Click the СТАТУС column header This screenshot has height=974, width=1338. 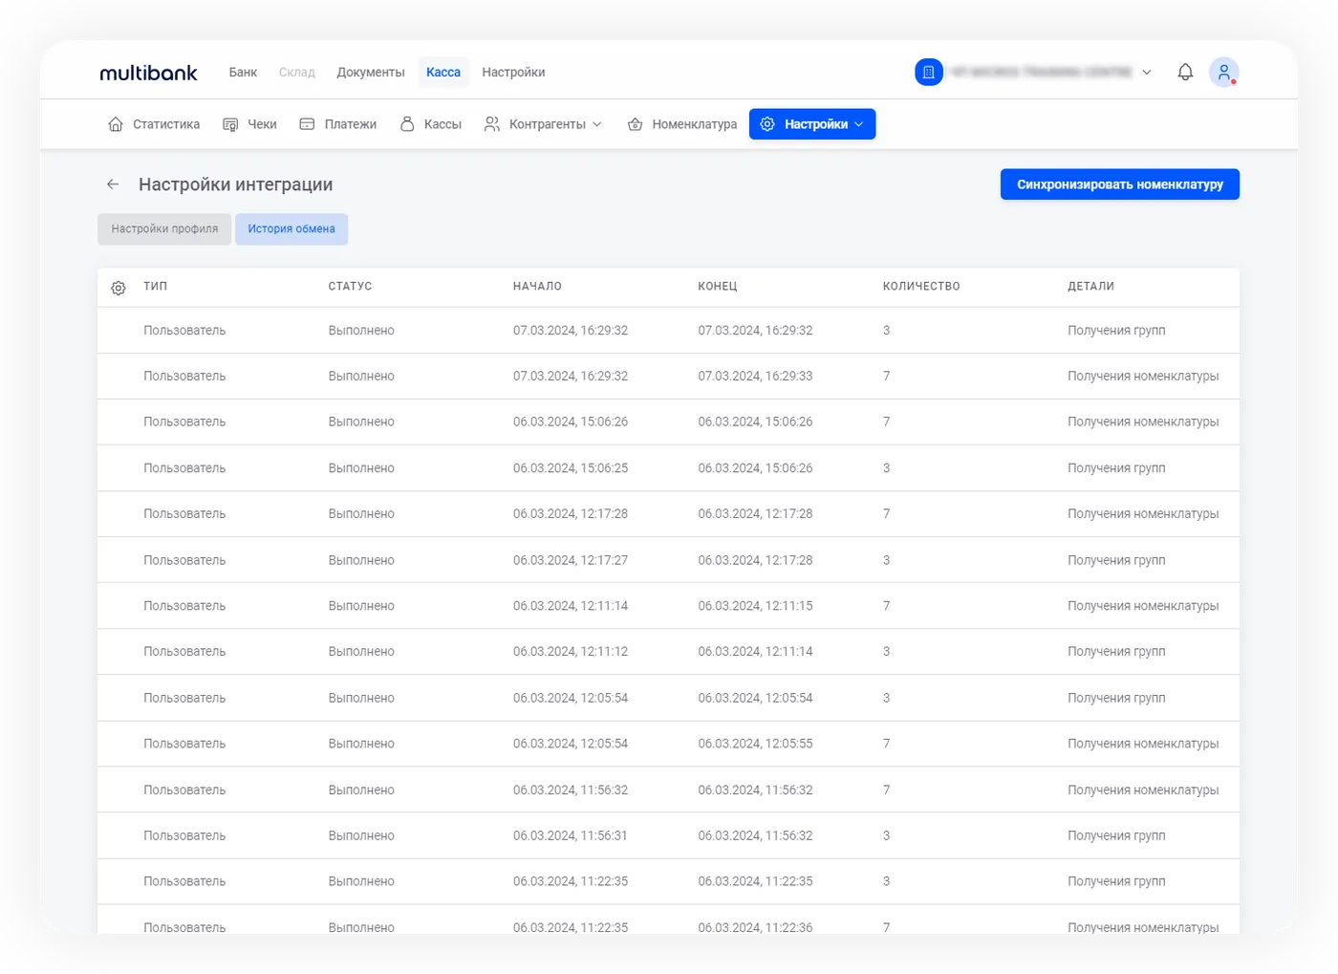coord(350,287)
